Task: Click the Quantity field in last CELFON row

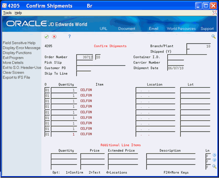Action: (64, 134)
